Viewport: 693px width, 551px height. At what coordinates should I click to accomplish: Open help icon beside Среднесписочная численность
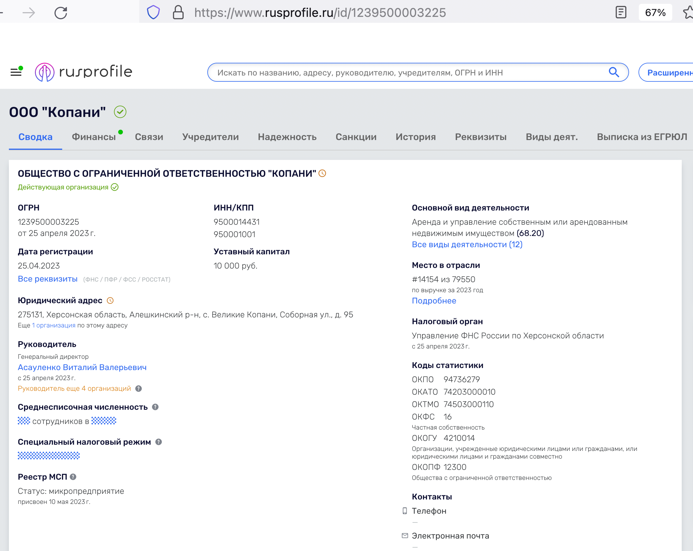tap(155, 407)
